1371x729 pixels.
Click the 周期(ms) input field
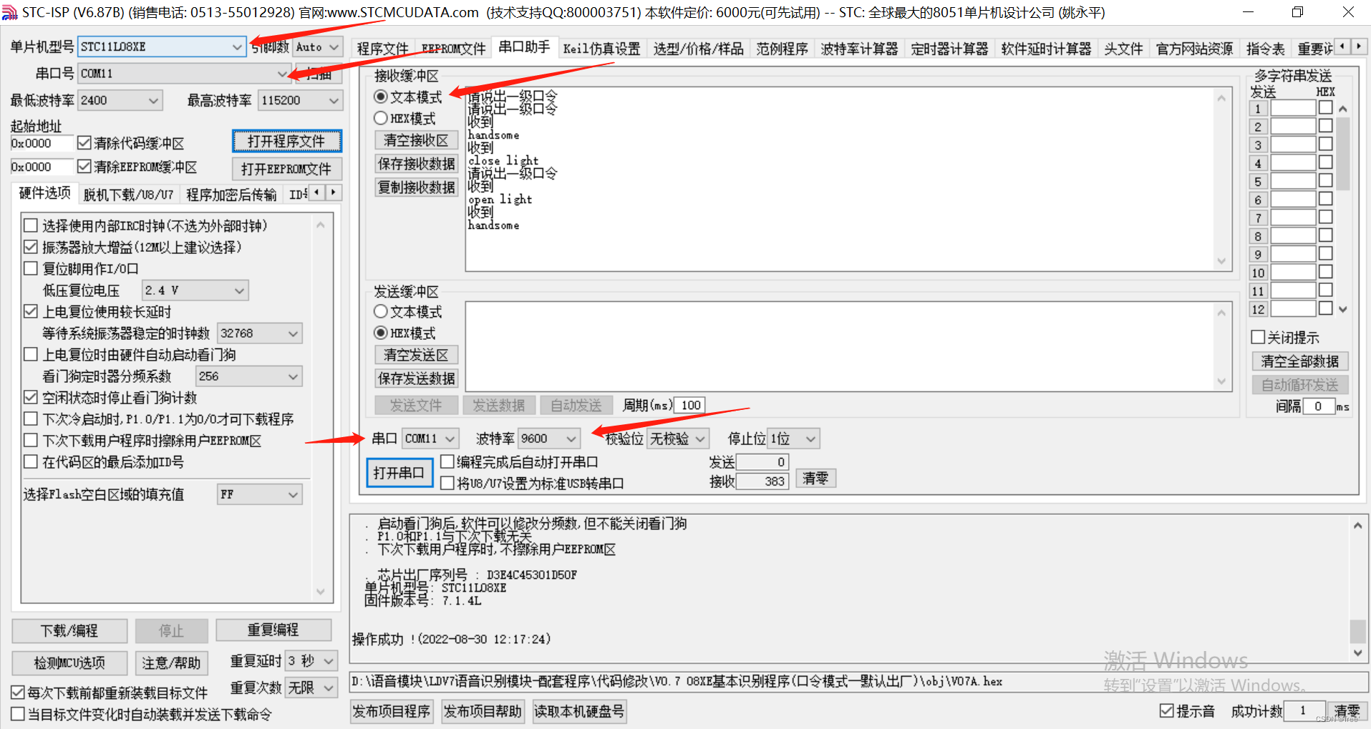pyautogui.click(x=689, y=404)
